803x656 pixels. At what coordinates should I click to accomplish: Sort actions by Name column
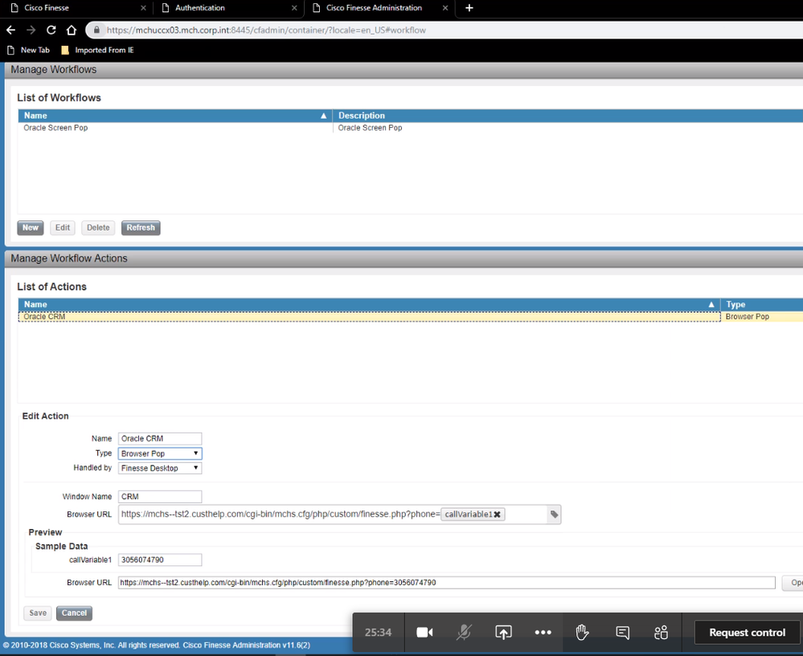[369, 305]
